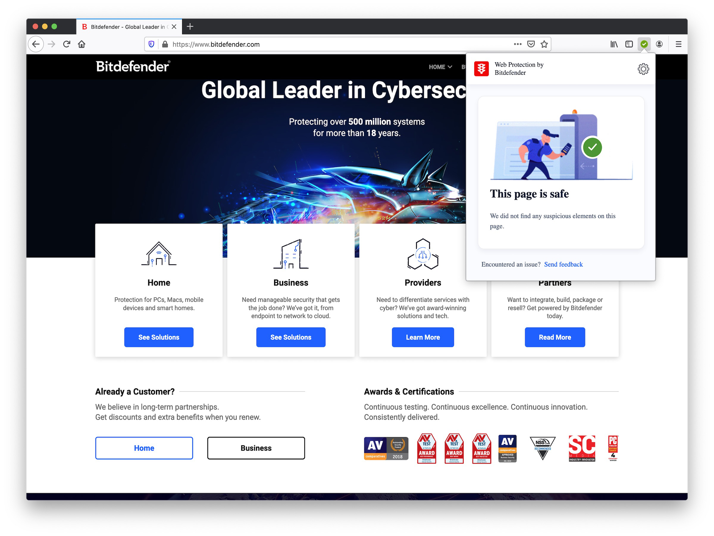Send feedback via the feedback link
The width and height of the screenshot is (714, 536).
click(x=563, y=264)
